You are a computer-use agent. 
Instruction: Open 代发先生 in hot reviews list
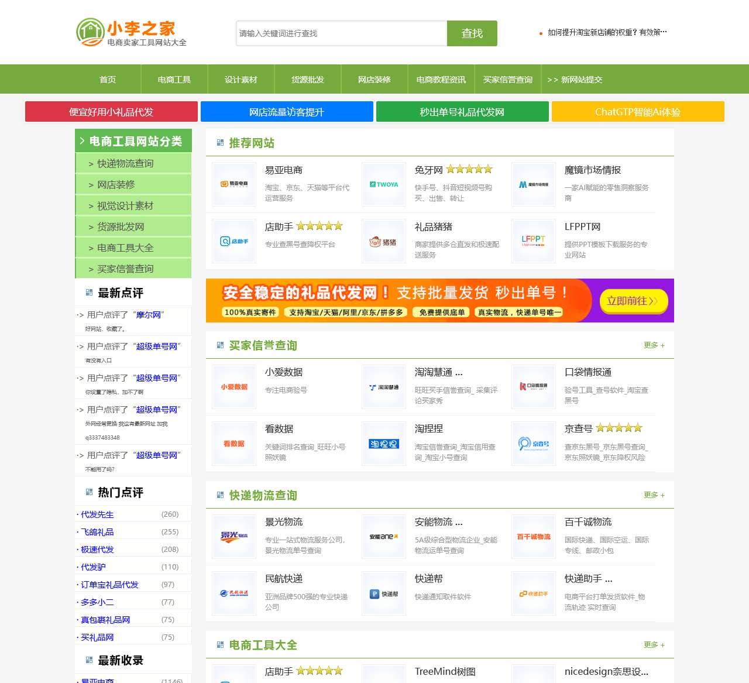[x=97, y=514]
